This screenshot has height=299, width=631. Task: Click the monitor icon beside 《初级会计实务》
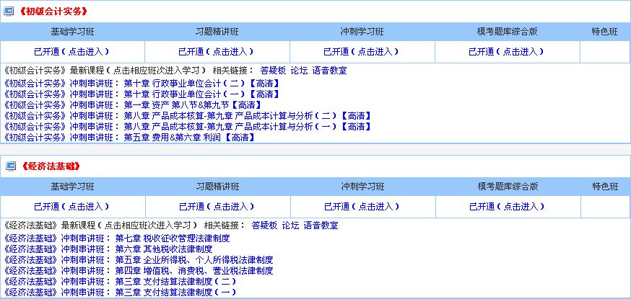[x=10, y=12]
